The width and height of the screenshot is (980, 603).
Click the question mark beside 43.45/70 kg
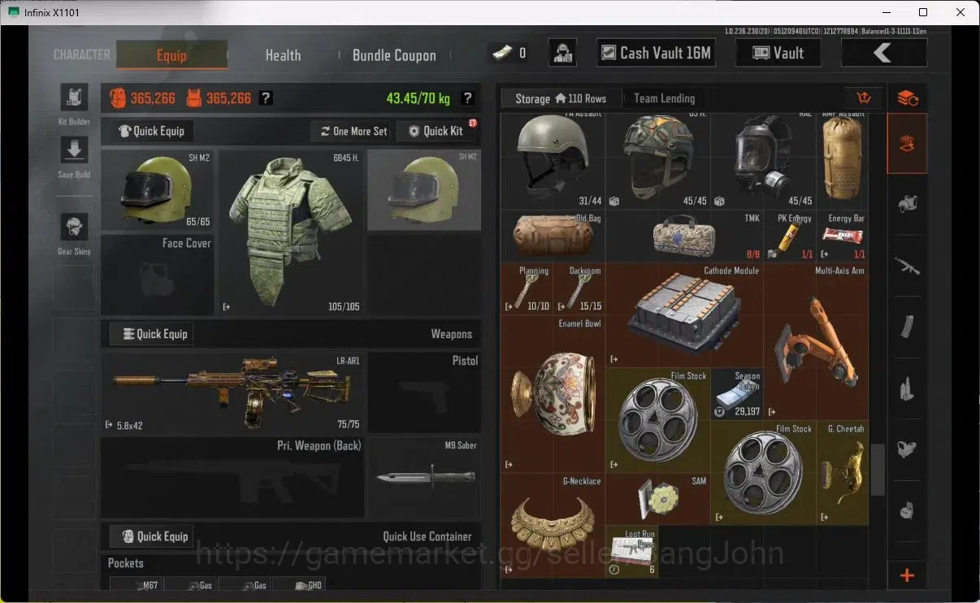[x=467, y=98]
